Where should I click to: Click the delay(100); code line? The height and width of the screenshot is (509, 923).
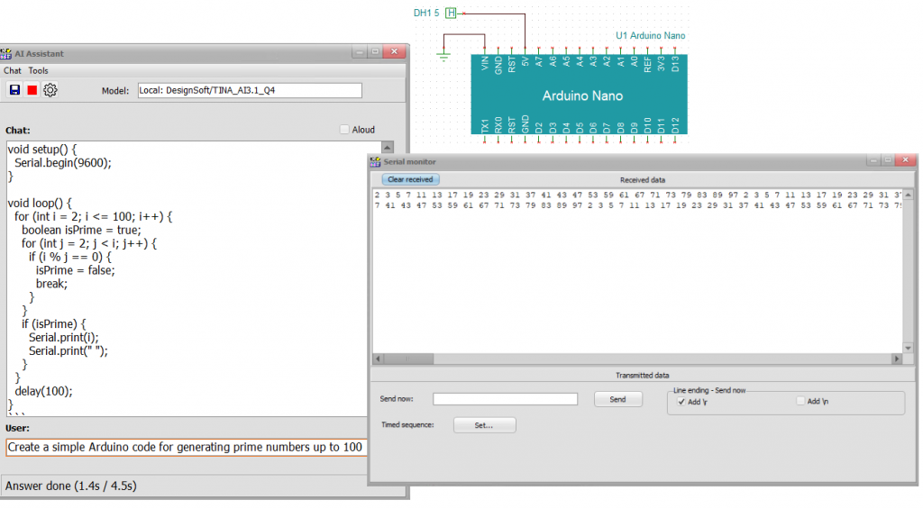(x=43, y=391)
